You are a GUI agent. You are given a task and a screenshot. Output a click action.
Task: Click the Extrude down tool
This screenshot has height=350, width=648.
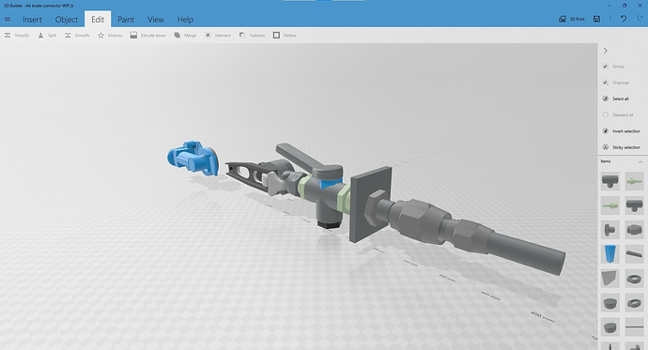pyautogui.click(x=148, y=36)
